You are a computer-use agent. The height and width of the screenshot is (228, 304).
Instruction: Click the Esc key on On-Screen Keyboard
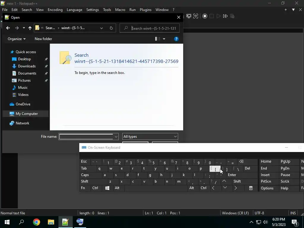(x=85, y=161)
